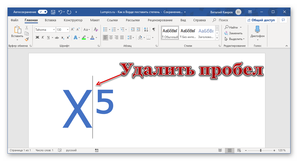The height and width of the screenshot is (161, 298).
Task: Click the multilevel list icon
Action: click(122, 29)
